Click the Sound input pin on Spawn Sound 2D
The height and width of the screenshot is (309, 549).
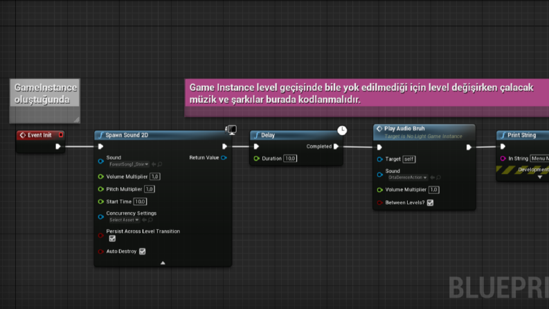101,161
